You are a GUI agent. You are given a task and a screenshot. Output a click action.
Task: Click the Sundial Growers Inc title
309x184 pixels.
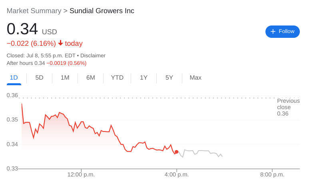pos(102,11)
